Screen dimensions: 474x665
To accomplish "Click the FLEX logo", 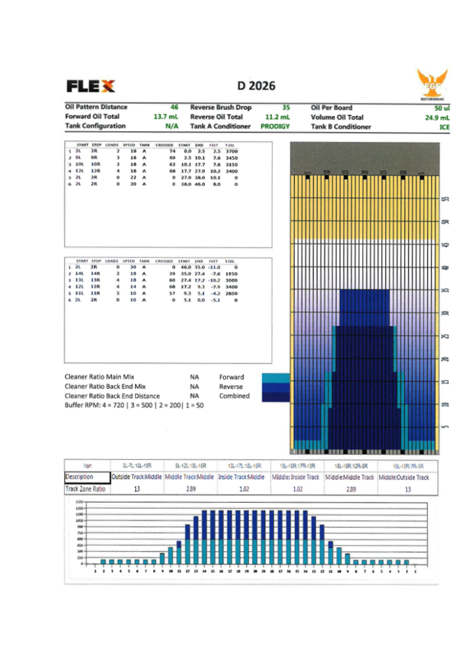I will pyautogui.click(x=90, y=86).
